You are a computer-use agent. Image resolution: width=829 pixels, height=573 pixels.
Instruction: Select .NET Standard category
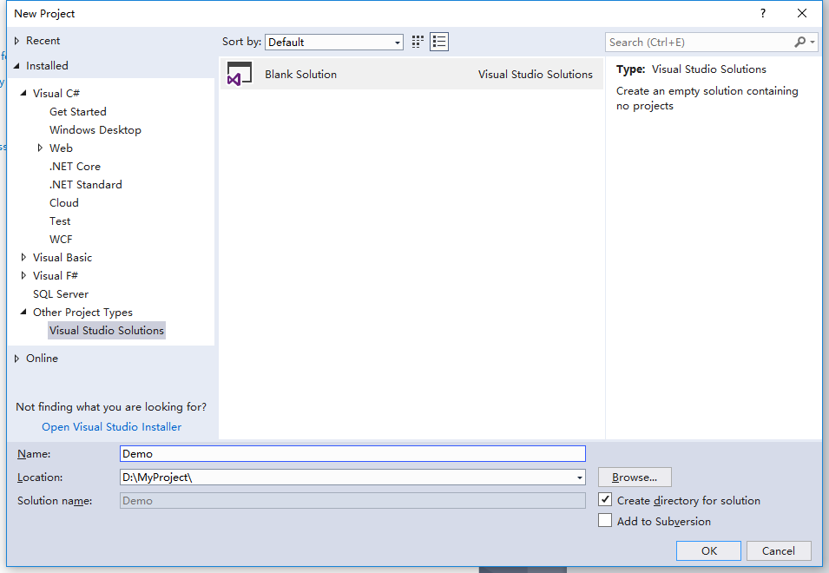pos(86,184)
